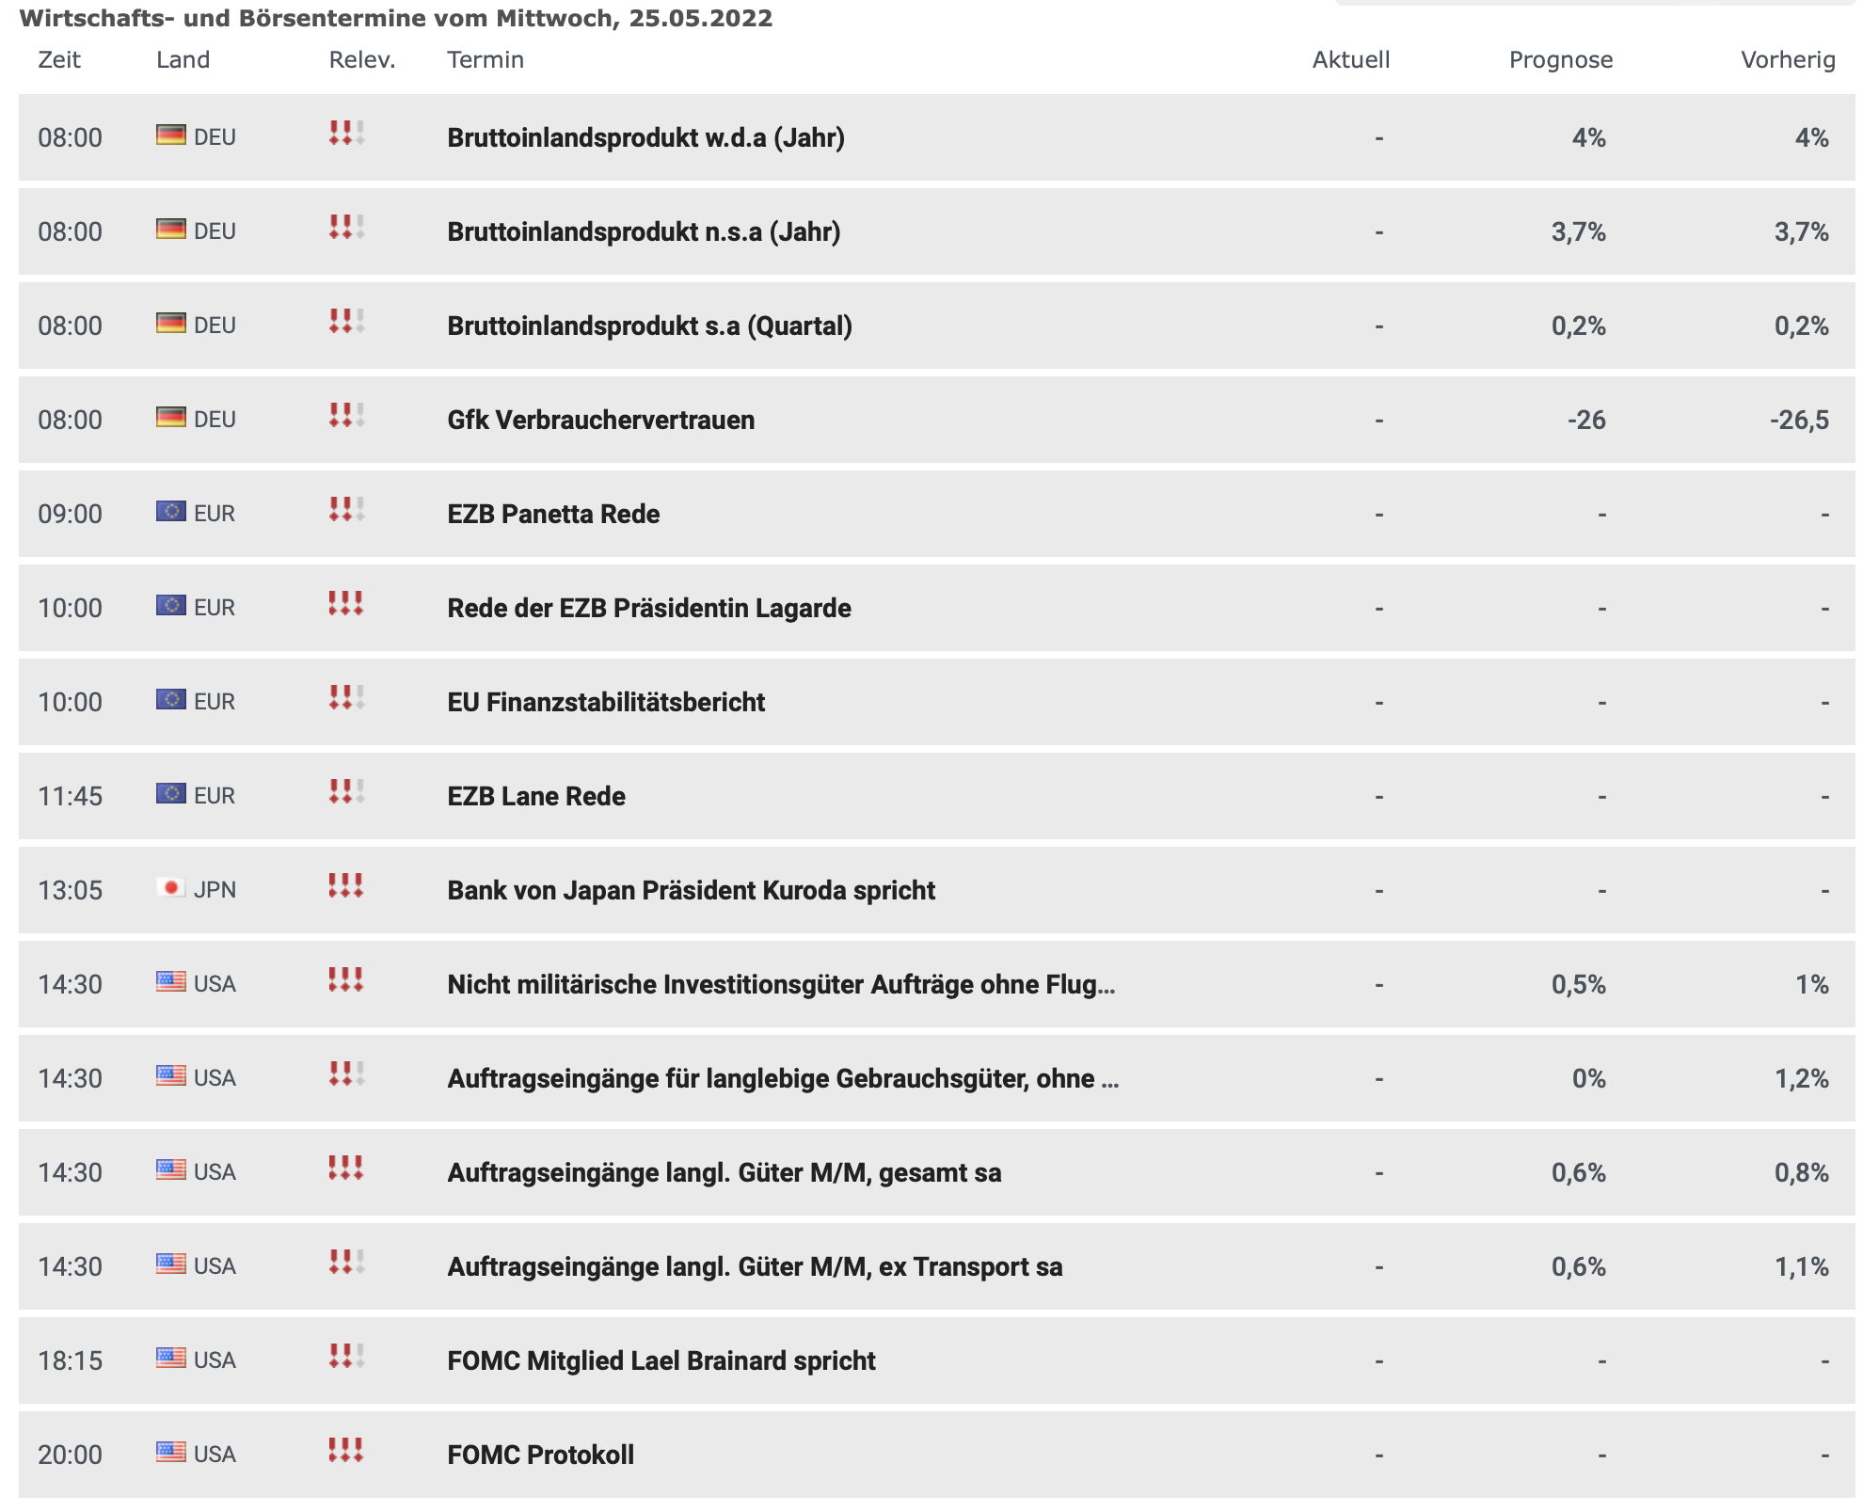The height and width of the screenshot is (1511, 1863).
Task: Open Bruttoinlandsprodukt s.a (Quartal) event
Action: point(649,326)
